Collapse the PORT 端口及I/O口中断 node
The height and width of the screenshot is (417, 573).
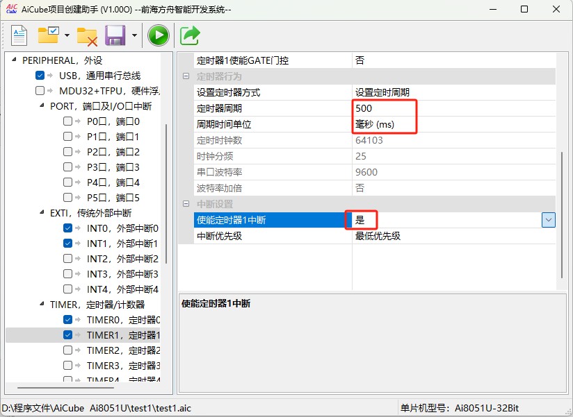(42, 105)
